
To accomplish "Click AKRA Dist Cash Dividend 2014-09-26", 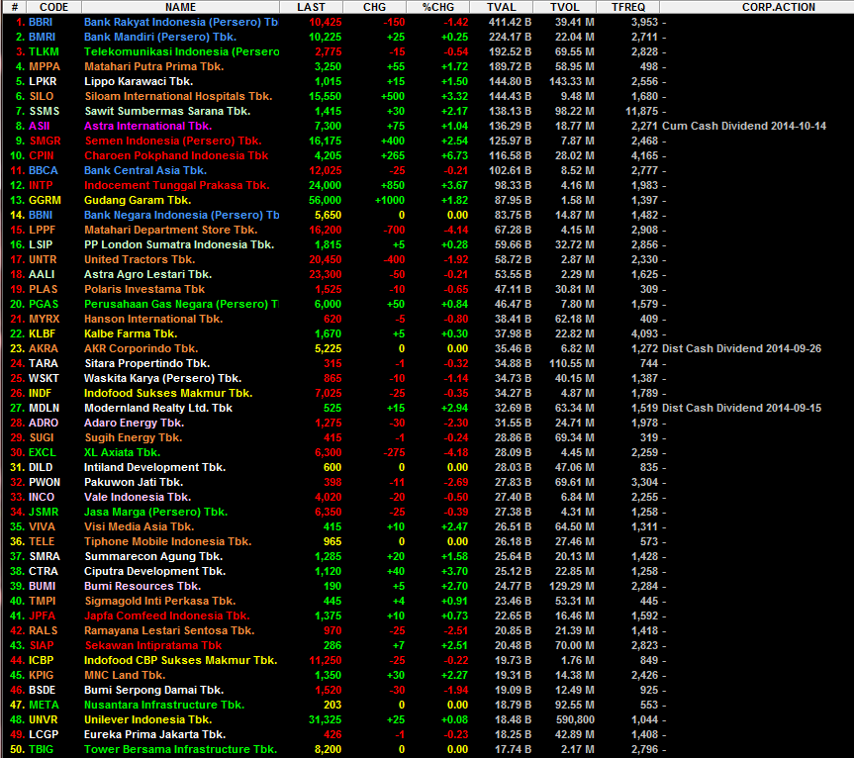I will 741,348.
